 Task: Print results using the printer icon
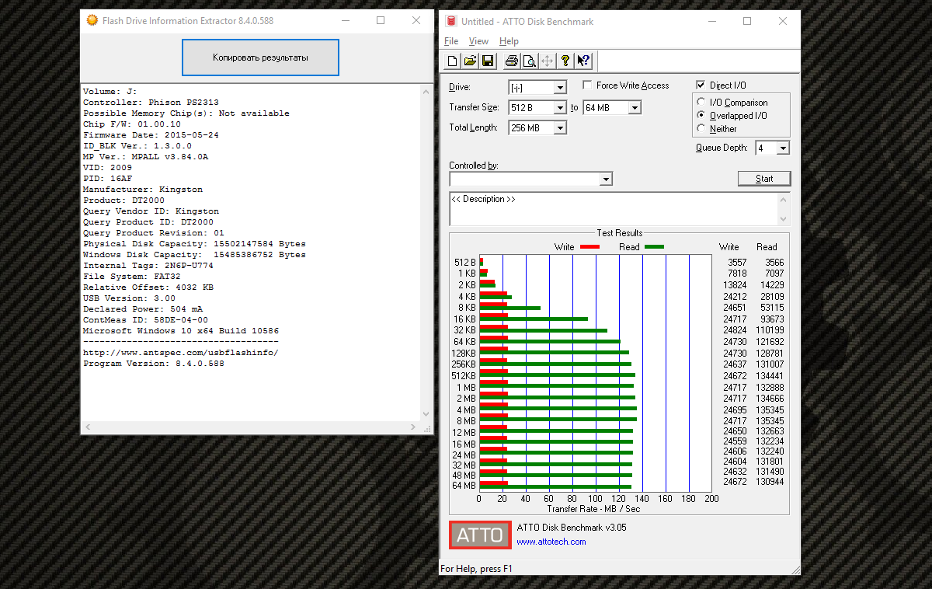click(511, 61)
